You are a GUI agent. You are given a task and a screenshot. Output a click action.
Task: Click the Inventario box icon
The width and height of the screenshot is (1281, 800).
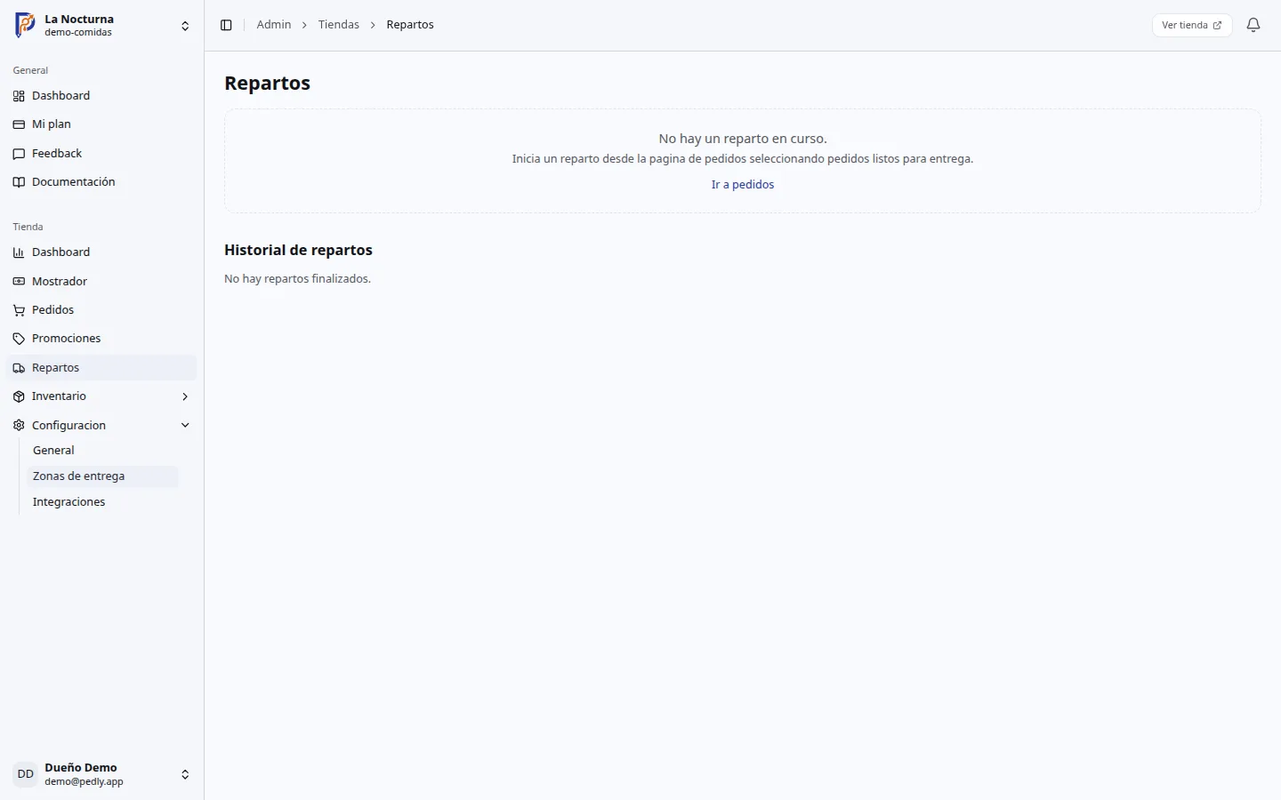click(19, 396)
